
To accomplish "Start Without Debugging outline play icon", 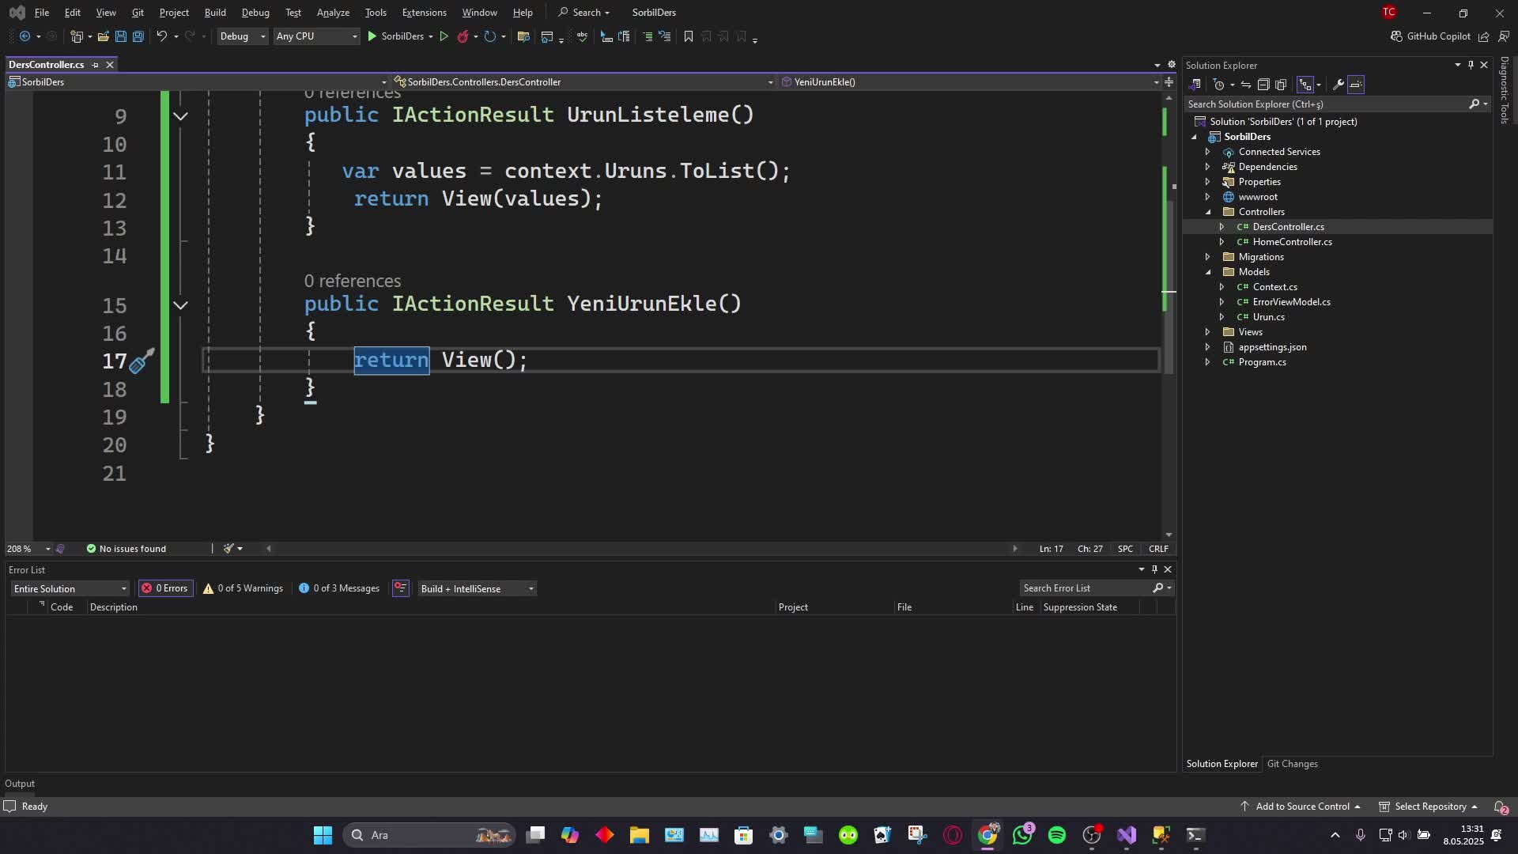I will pyautogui.click(x=444, y=36).
